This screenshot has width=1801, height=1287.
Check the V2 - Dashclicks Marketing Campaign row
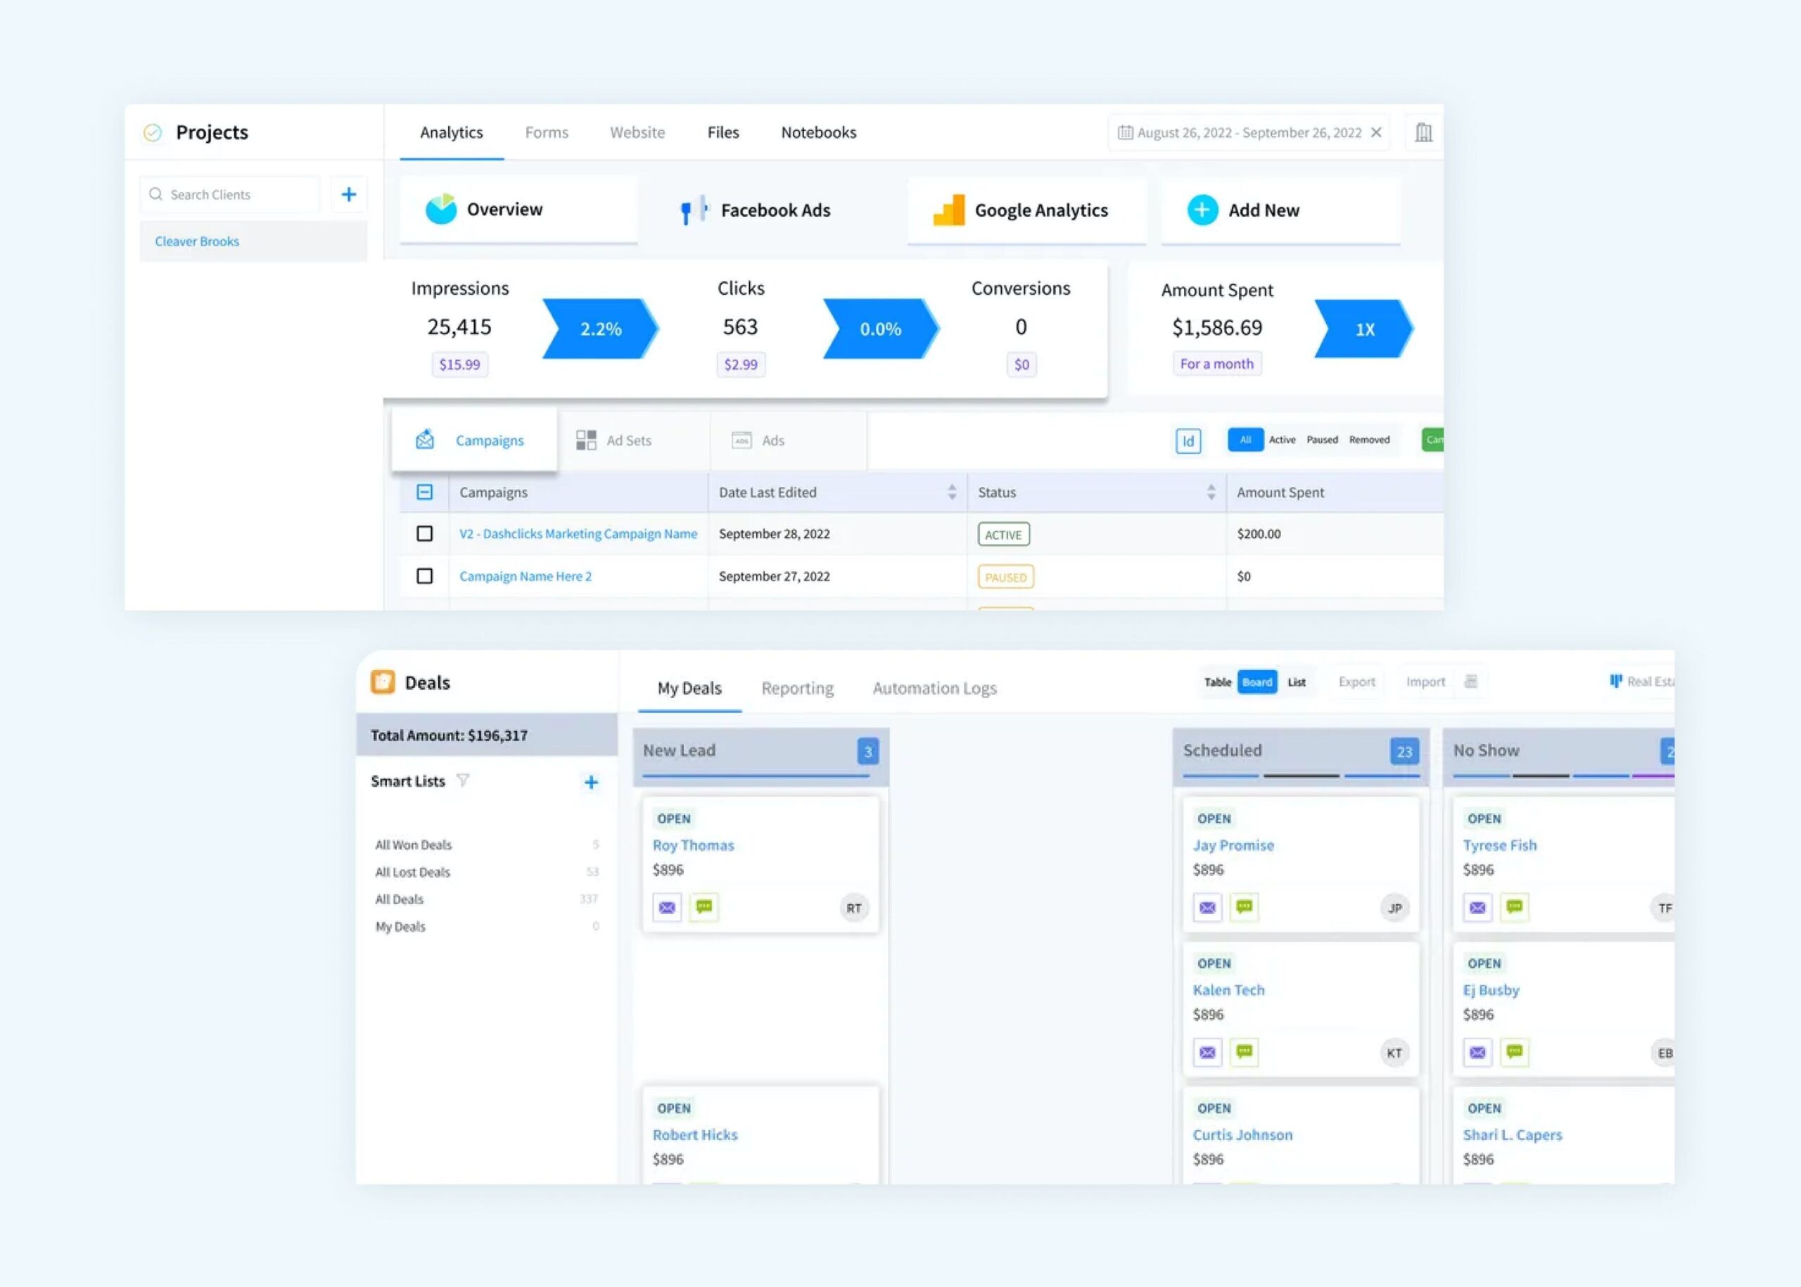point(425,533)
